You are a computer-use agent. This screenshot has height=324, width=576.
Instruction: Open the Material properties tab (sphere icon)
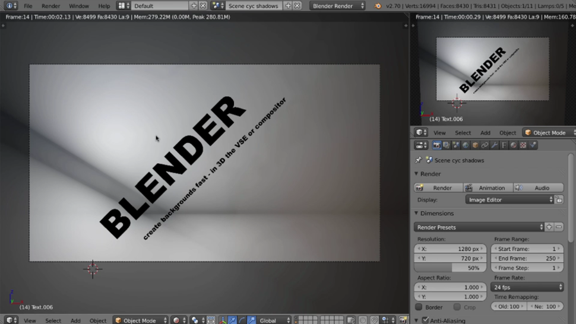pyautogui.click(x=514, y=145)
